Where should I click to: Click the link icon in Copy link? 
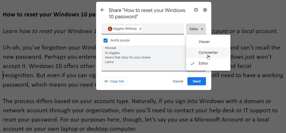pos(106,81)
